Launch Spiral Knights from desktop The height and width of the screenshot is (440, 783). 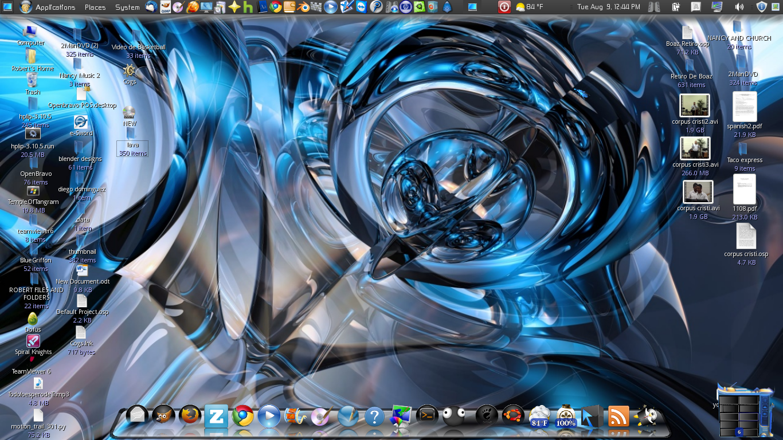pyautogui.click(x=33, y=345)
